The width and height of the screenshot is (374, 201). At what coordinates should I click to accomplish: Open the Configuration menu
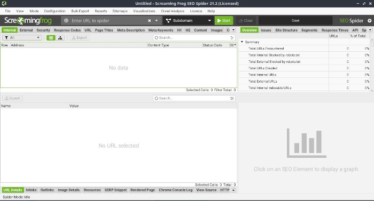click(x=54, y=11)
